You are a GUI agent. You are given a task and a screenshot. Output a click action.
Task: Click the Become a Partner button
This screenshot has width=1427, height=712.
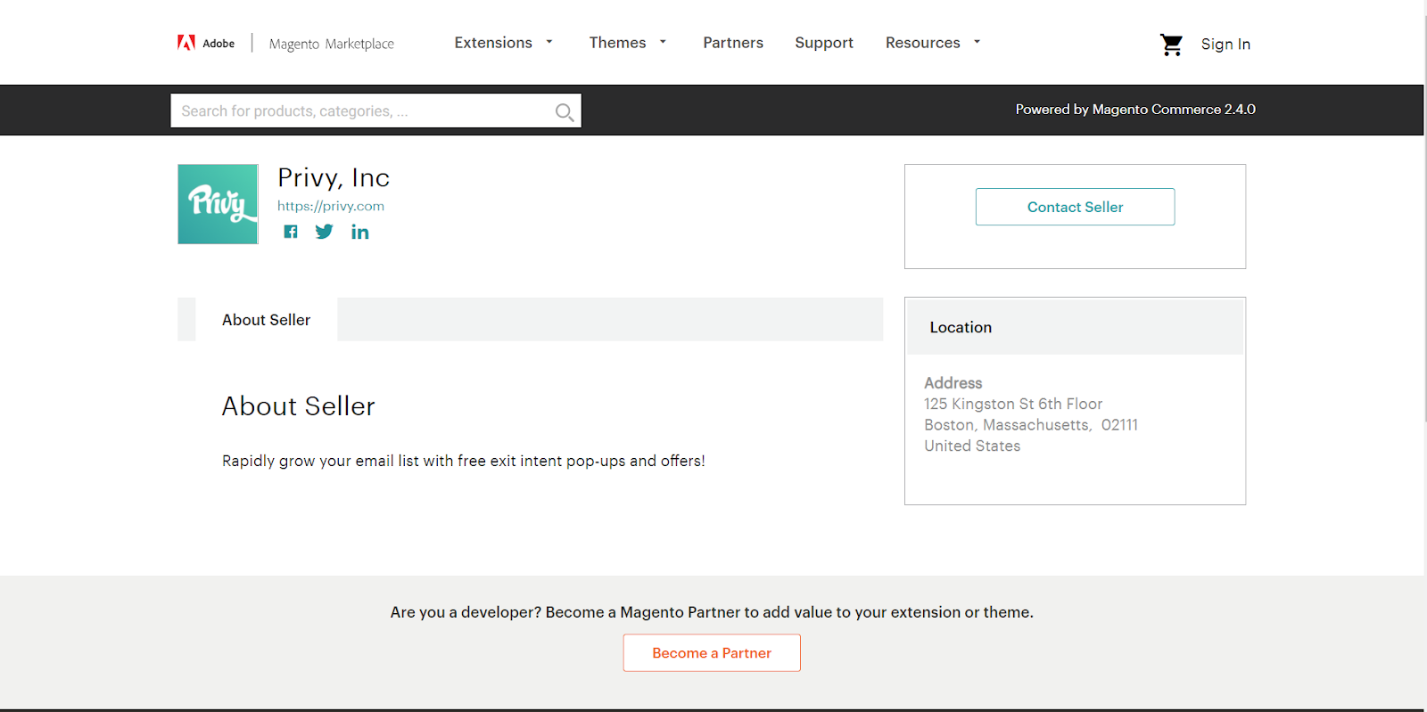pos(712,653)
